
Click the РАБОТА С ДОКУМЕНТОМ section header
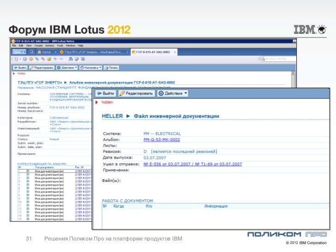tap(127, 201)
